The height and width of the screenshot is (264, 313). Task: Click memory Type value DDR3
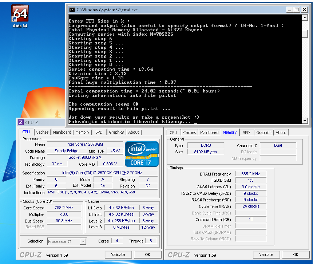point(206,145)
